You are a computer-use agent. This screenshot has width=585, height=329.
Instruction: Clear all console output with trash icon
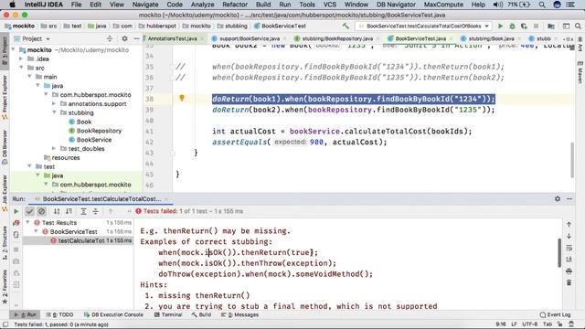[569, 282]
